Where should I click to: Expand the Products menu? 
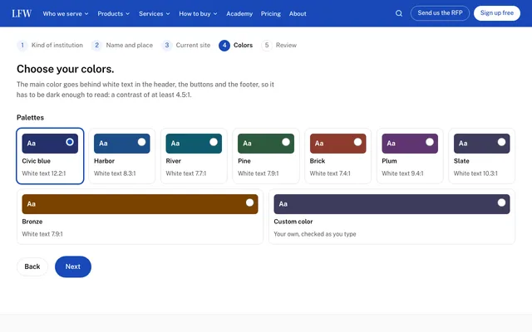(113, 13)
